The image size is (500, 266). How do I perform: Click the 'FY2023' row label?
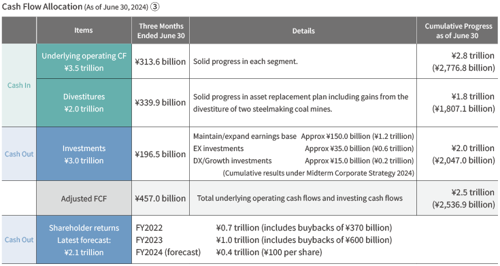[x=149, y=240]
